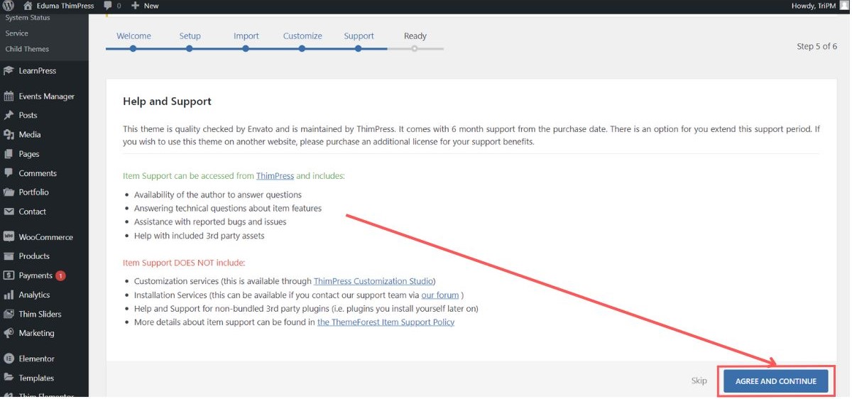This screenshot has height=399, width=852.
Task: Open the Analytics bar chart icon
Action: [x=9, y=295]
